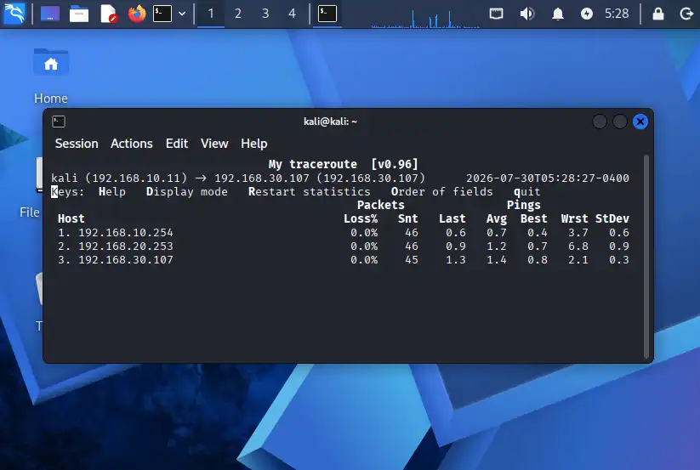Lock the screen with the padlock icon
This screenshot has height=470, width=700.
pyautogui.click(x=658, y=14)
